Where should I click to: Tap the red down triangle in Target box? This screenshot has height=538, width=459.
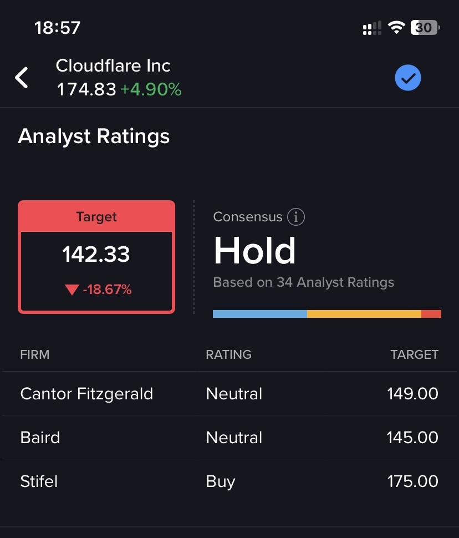click(x=72, y=290)
